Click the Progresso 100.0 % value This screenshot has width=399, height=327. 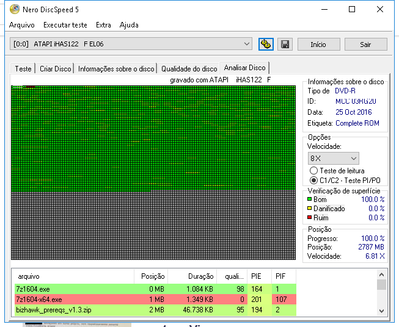coord(373,238)
